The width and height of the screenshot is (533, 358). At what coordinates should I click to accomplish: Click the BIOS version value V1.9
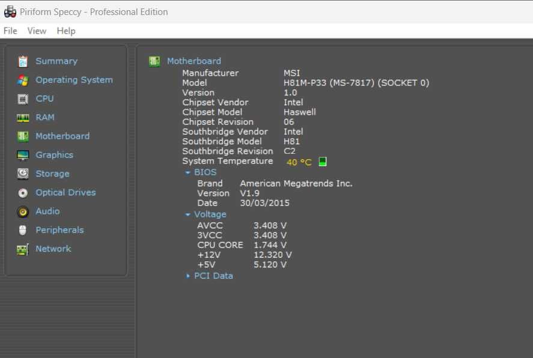[249, 193]
